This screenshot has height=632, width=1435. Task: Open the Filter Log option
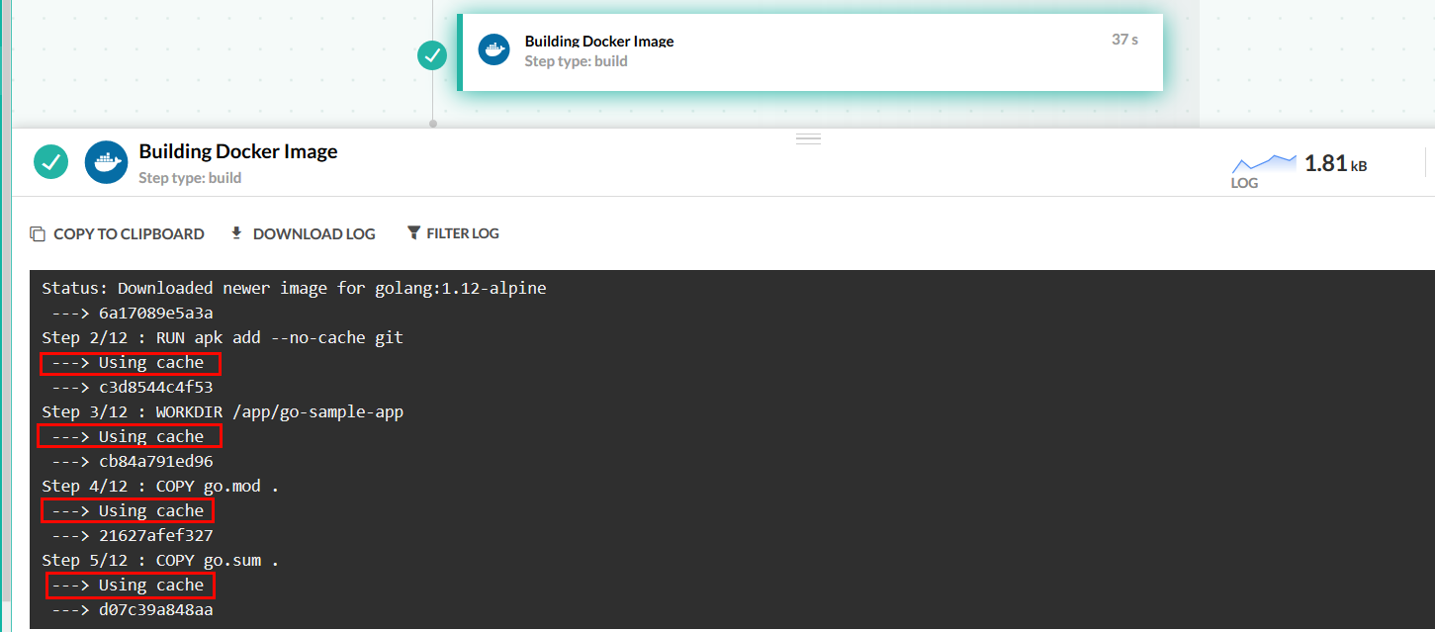(x=453, y=234)
